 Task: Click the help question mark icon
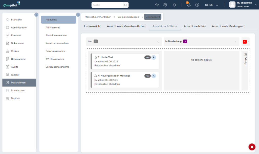tap(197, 5)
